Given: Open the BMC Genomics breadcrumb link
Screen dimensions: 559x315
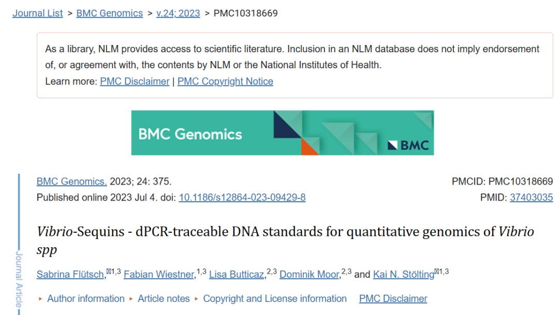Looking at the screenshot, I should [109, 13].
